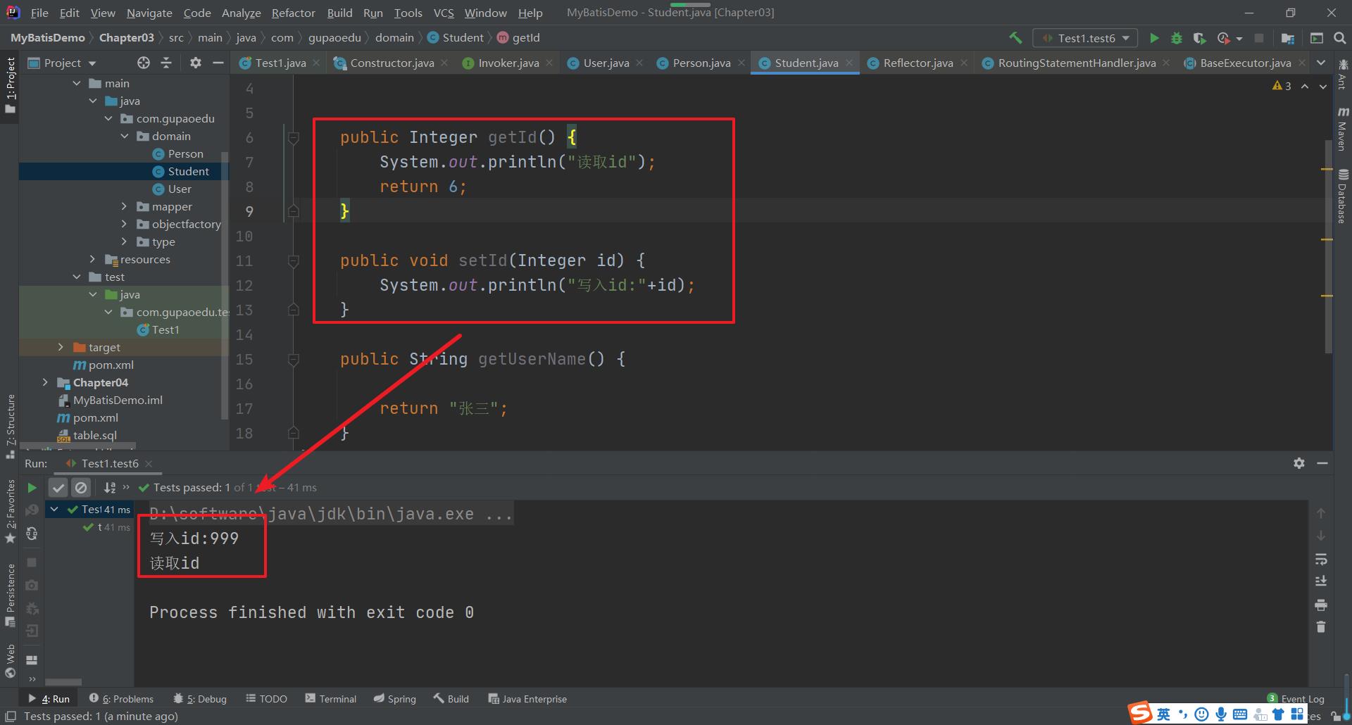Viewport: 1352px width, 725px height.
Task: Build the project with the hammer icon
Action: click(x=1015, y=38)
